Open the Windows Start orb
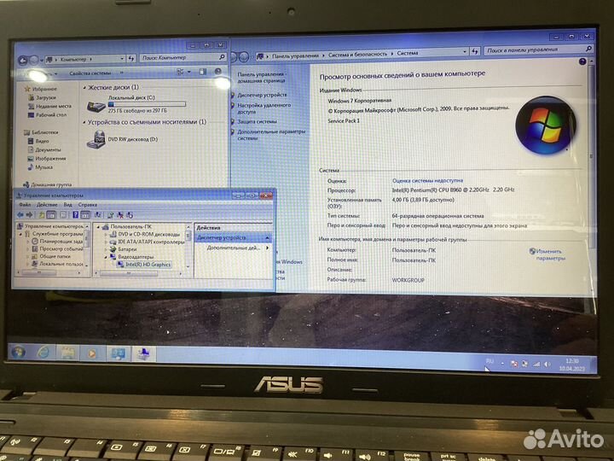 tap(18, 353)
